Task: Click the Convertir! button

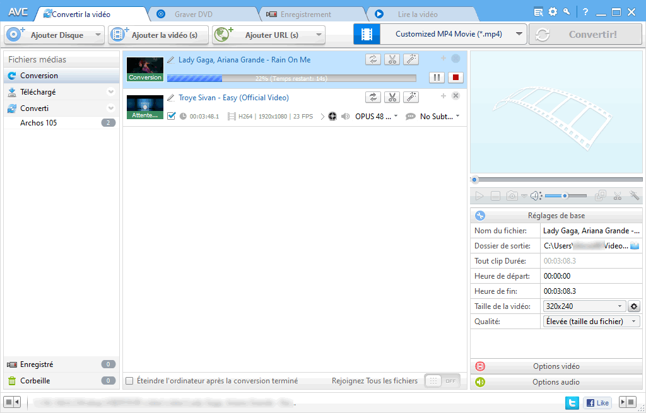Action: coord(585,34)
